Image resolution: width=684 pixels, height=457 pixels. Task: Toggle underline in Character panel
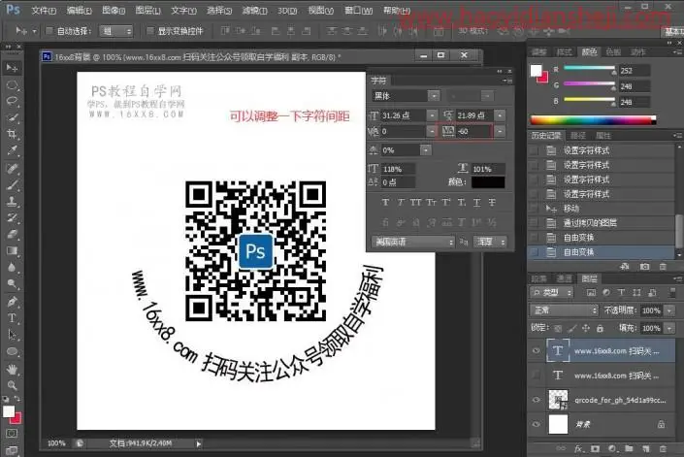click(x=476, y=202)
